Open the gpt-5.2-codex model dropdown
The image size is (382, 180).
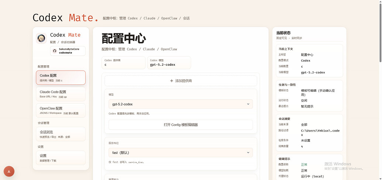pyautogui.click(x=180, y=104)
